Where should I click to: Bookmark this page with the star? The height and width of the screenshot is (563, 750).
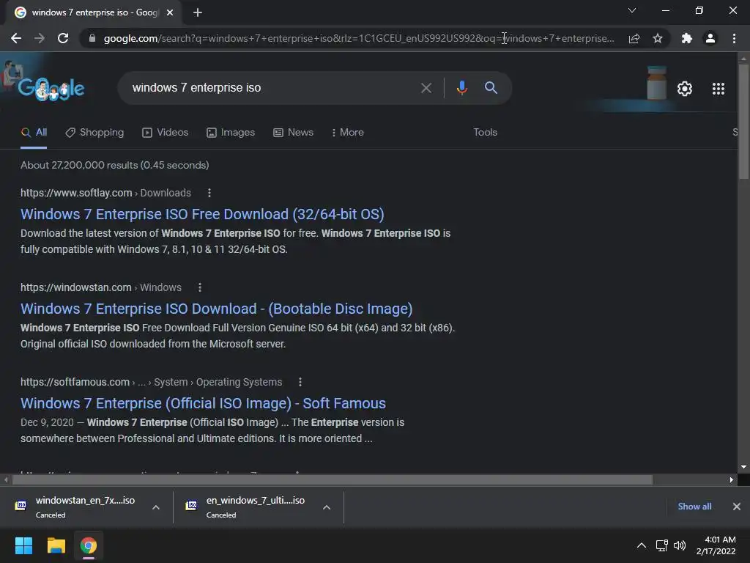[658, 38]
